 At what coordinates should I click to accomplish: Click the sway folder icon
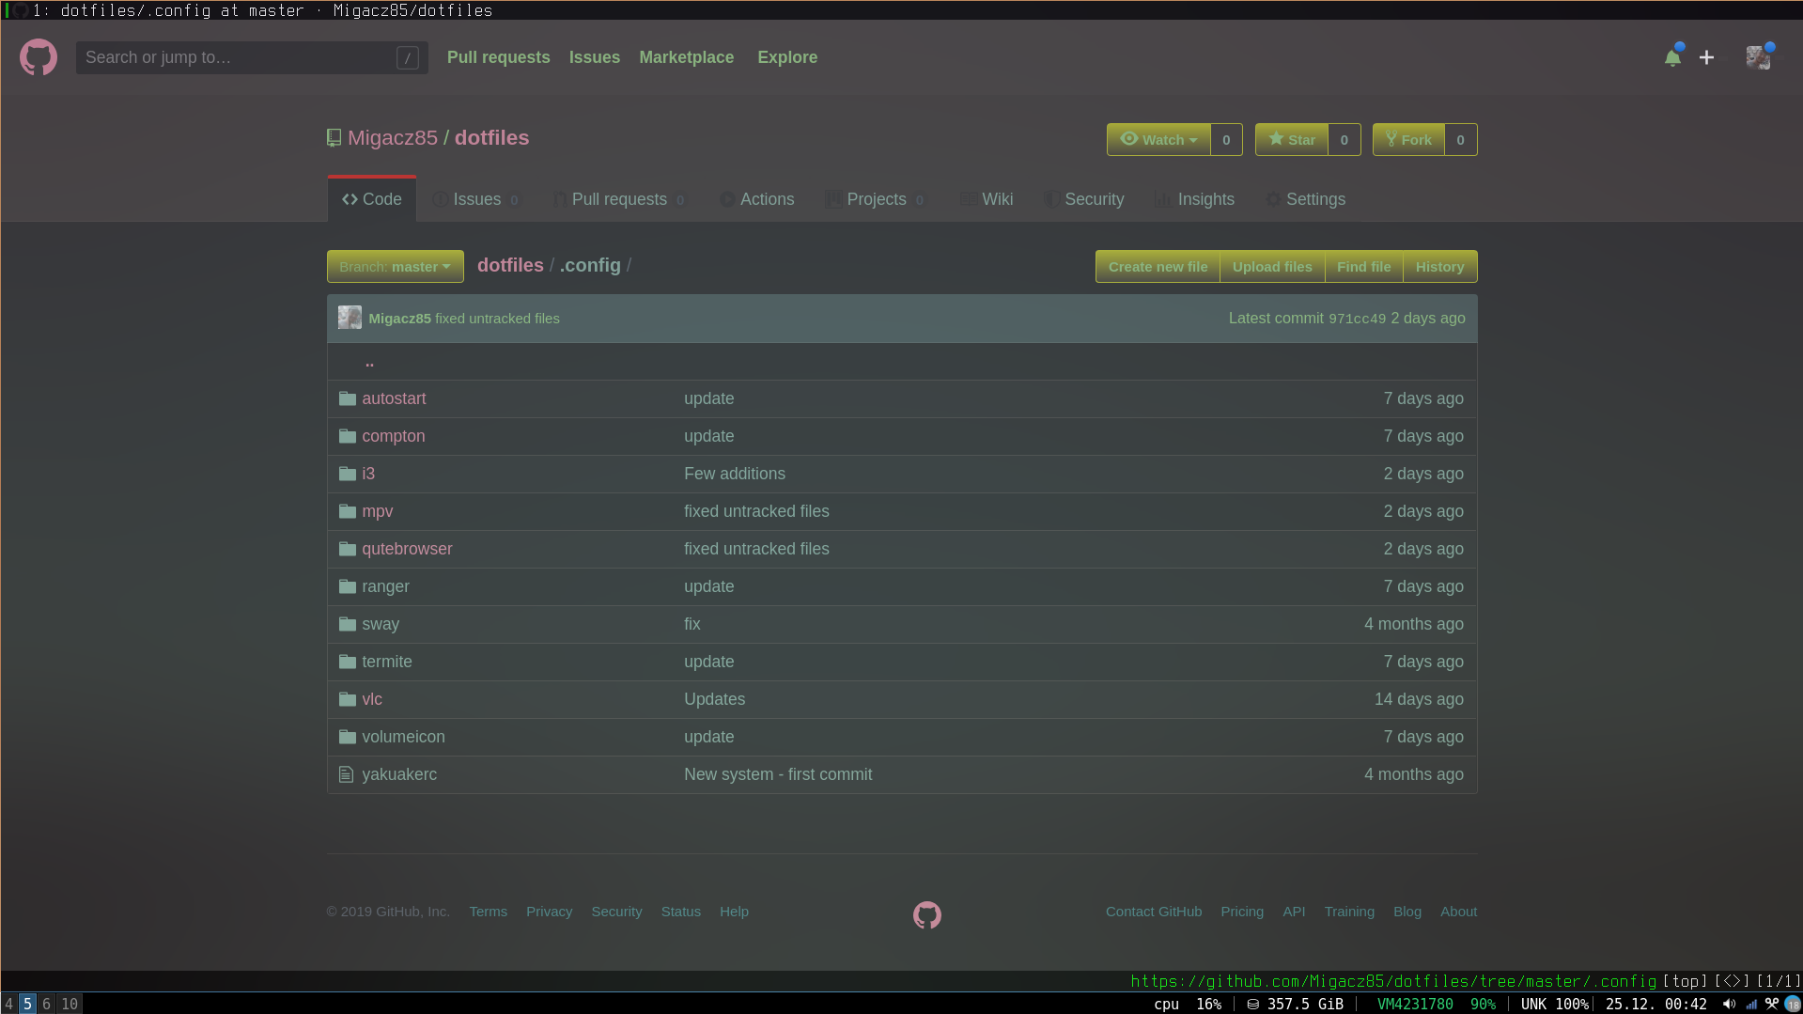pos(348,624)
